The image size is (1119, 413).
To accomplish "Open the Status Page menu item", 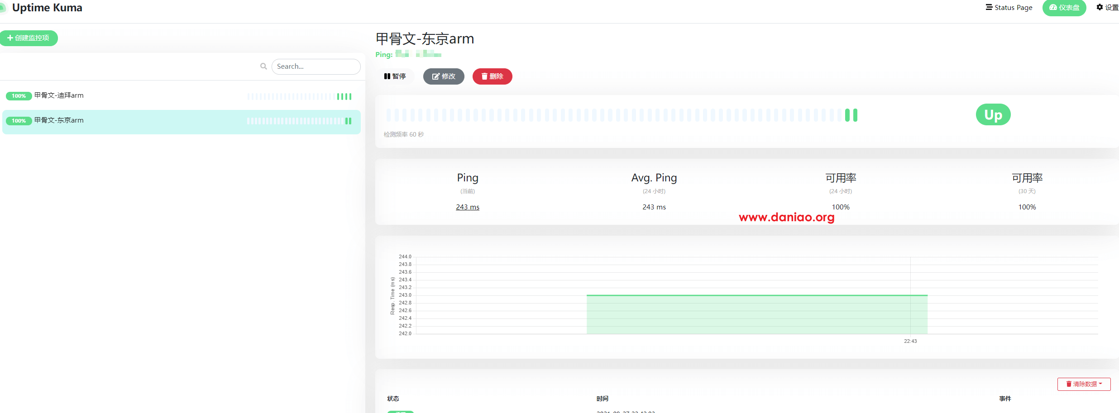I will tap(1009, 8).
